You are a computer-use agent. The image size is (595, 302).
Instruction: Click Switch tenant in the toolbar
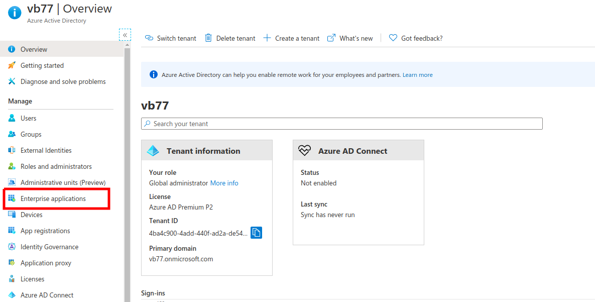tap(171, 38)
